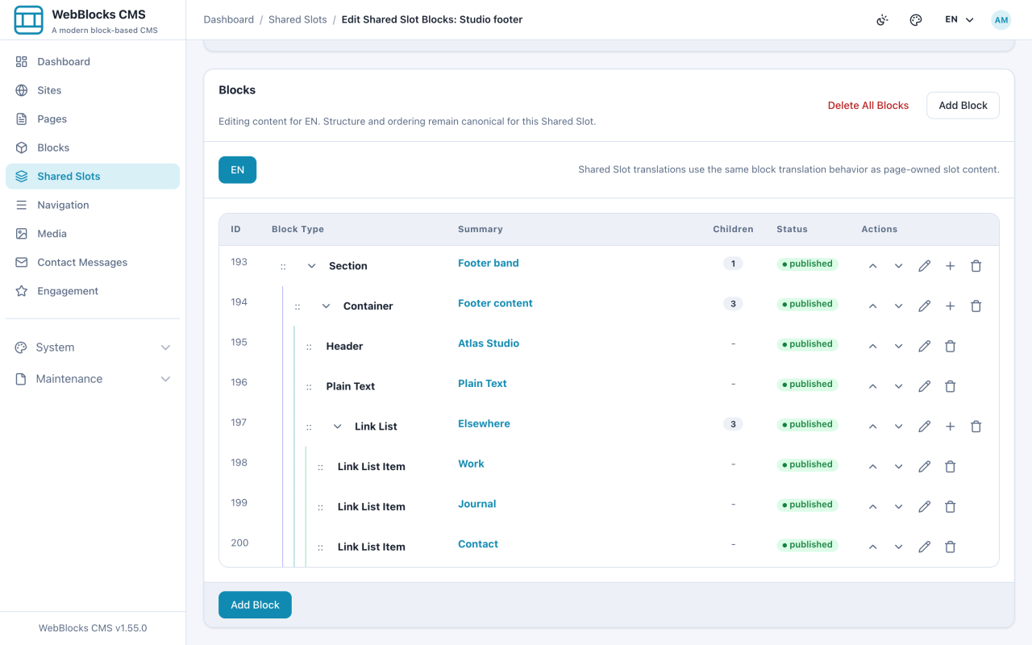Delete the Plain Text block 196

click(x=950, y=386)
